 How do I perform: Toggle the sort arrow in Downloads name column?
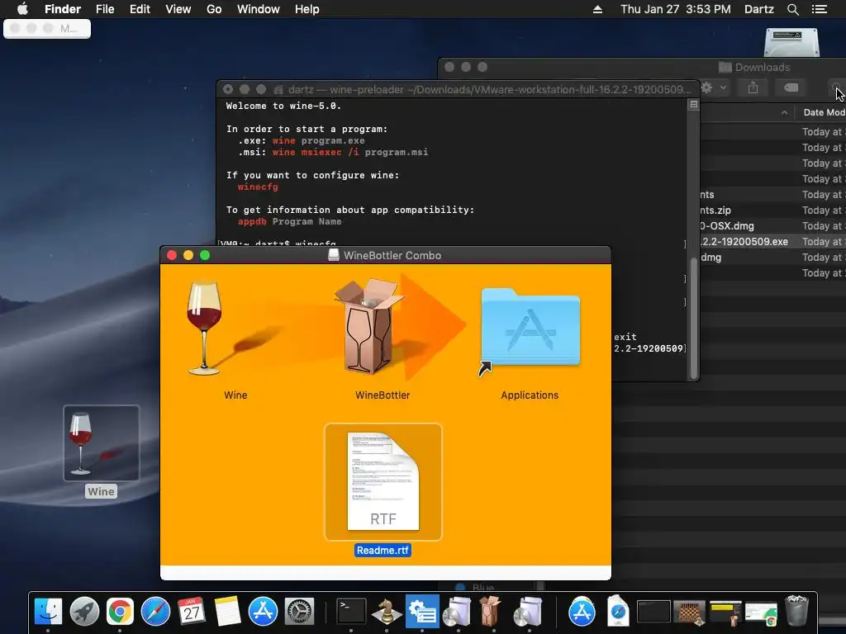(x=784, y=112)
